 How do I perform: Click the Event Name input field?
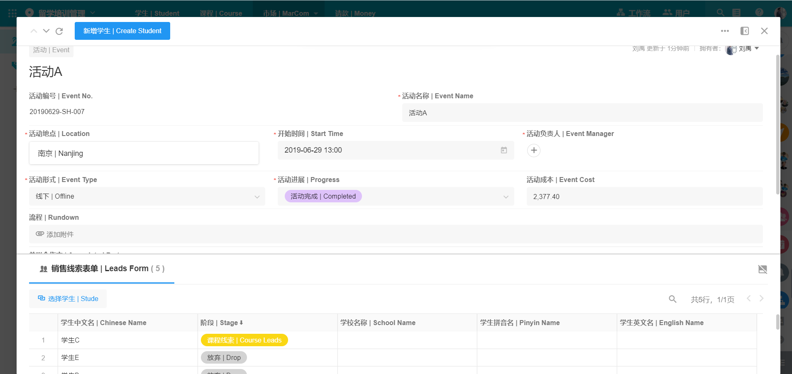[582, 113]
